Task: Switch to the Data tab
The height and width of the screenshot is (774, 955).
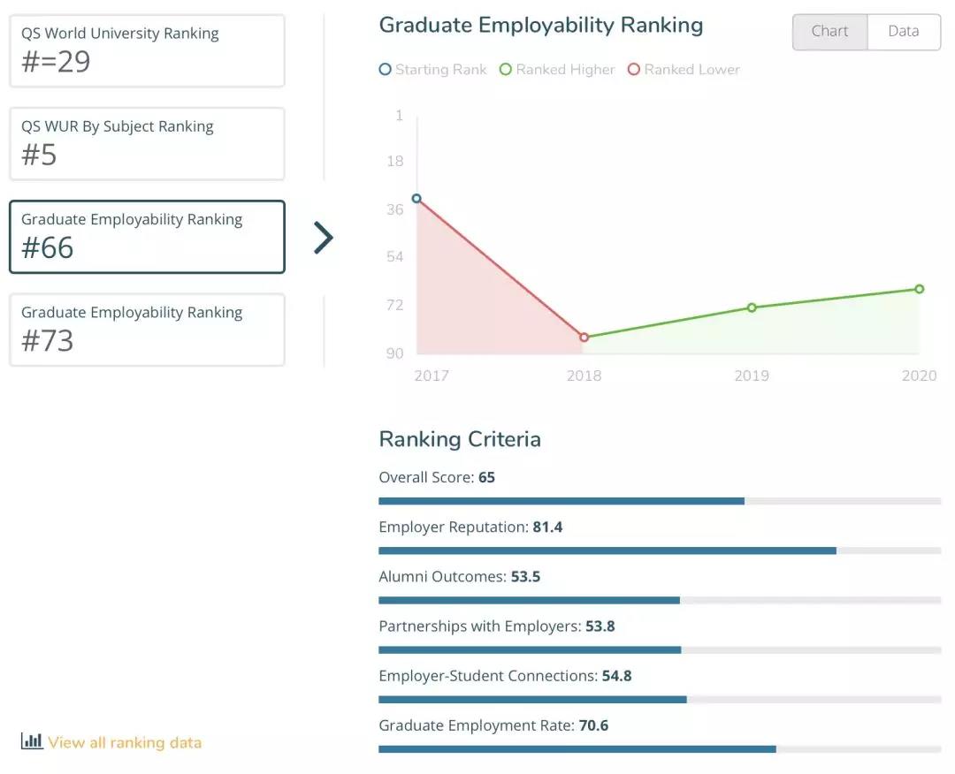Action: pos(903,32)
